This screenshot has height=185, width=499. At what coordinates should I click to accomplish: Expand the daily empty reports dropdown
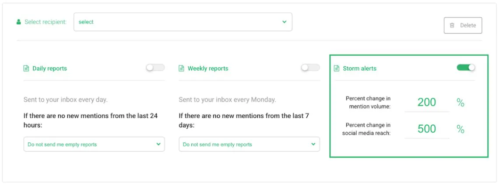coord(94,144)
